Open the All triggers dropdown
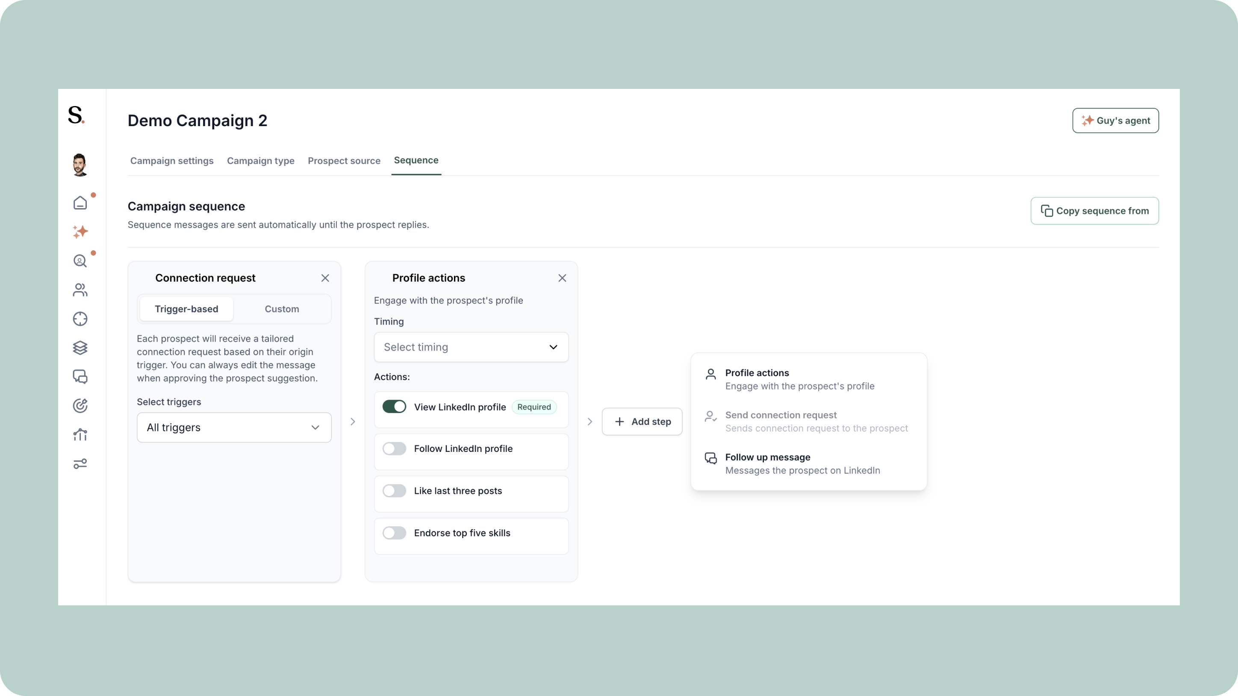Image resolution: width=1238 pixels, height=696 pixels. [x=234, y=428]
